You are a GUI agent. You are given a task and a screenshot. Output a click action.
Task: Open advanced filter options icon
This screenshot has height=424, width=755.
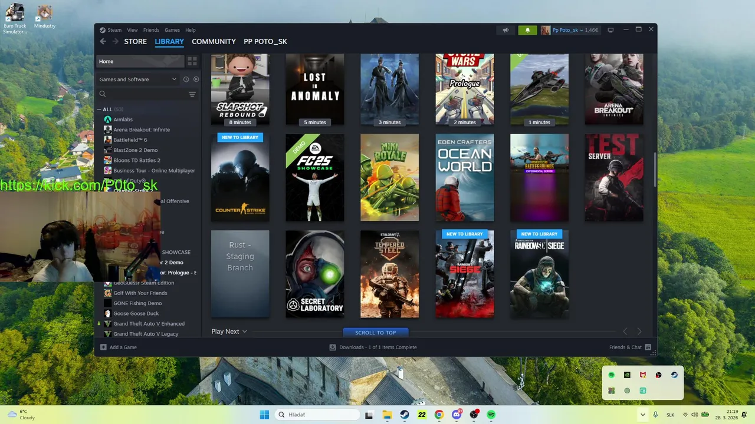pyautogui.click(x=192, y=94)
